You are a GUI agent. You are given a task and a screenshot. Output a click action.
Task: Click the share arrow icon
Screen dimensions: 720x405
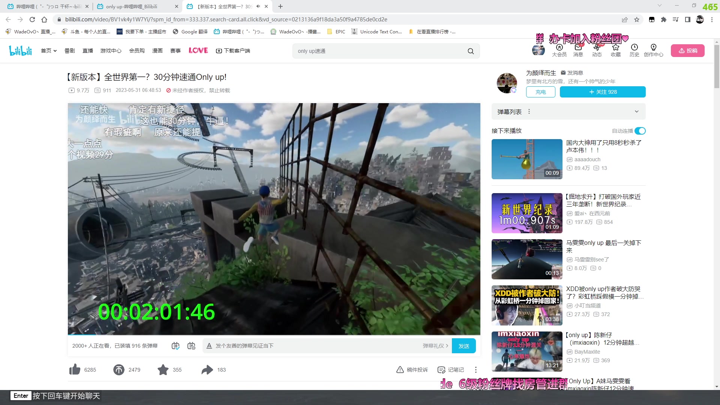[207, 370]
